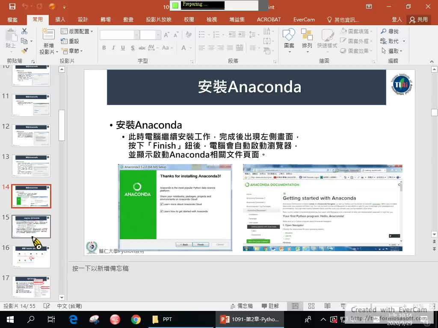Toggle center text alignment
The image size is (438, 328).
[x=211, y=48]
